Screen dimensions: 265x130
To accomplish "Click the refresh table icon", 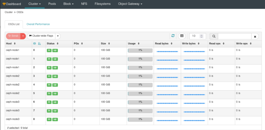I will click(x=173, y=36).
